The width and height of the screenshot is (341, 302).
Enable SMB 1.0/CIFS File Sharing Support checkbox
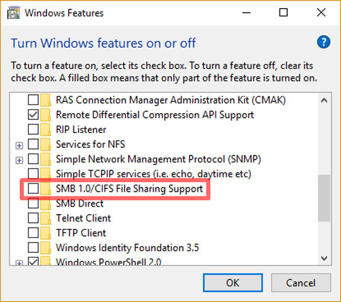click(33, 189)
